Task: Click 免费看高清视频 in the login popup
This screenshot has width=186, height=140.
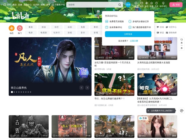Action: tap(115, 21)
